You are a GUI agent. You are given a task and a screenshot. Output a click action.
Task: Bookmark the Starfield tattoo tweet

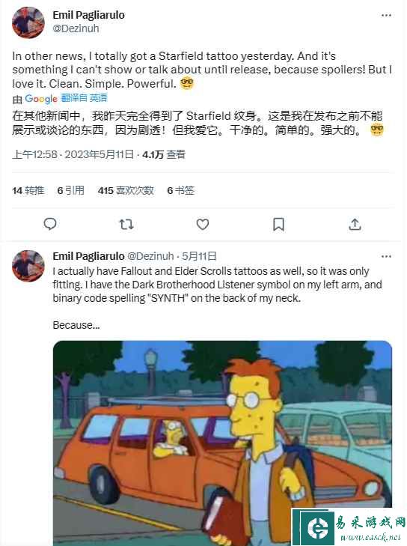(x=278, y=224)
